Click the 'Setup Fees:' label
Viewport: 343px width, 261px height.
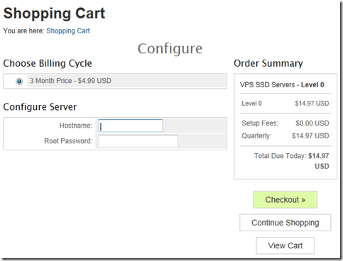(260, 123)
